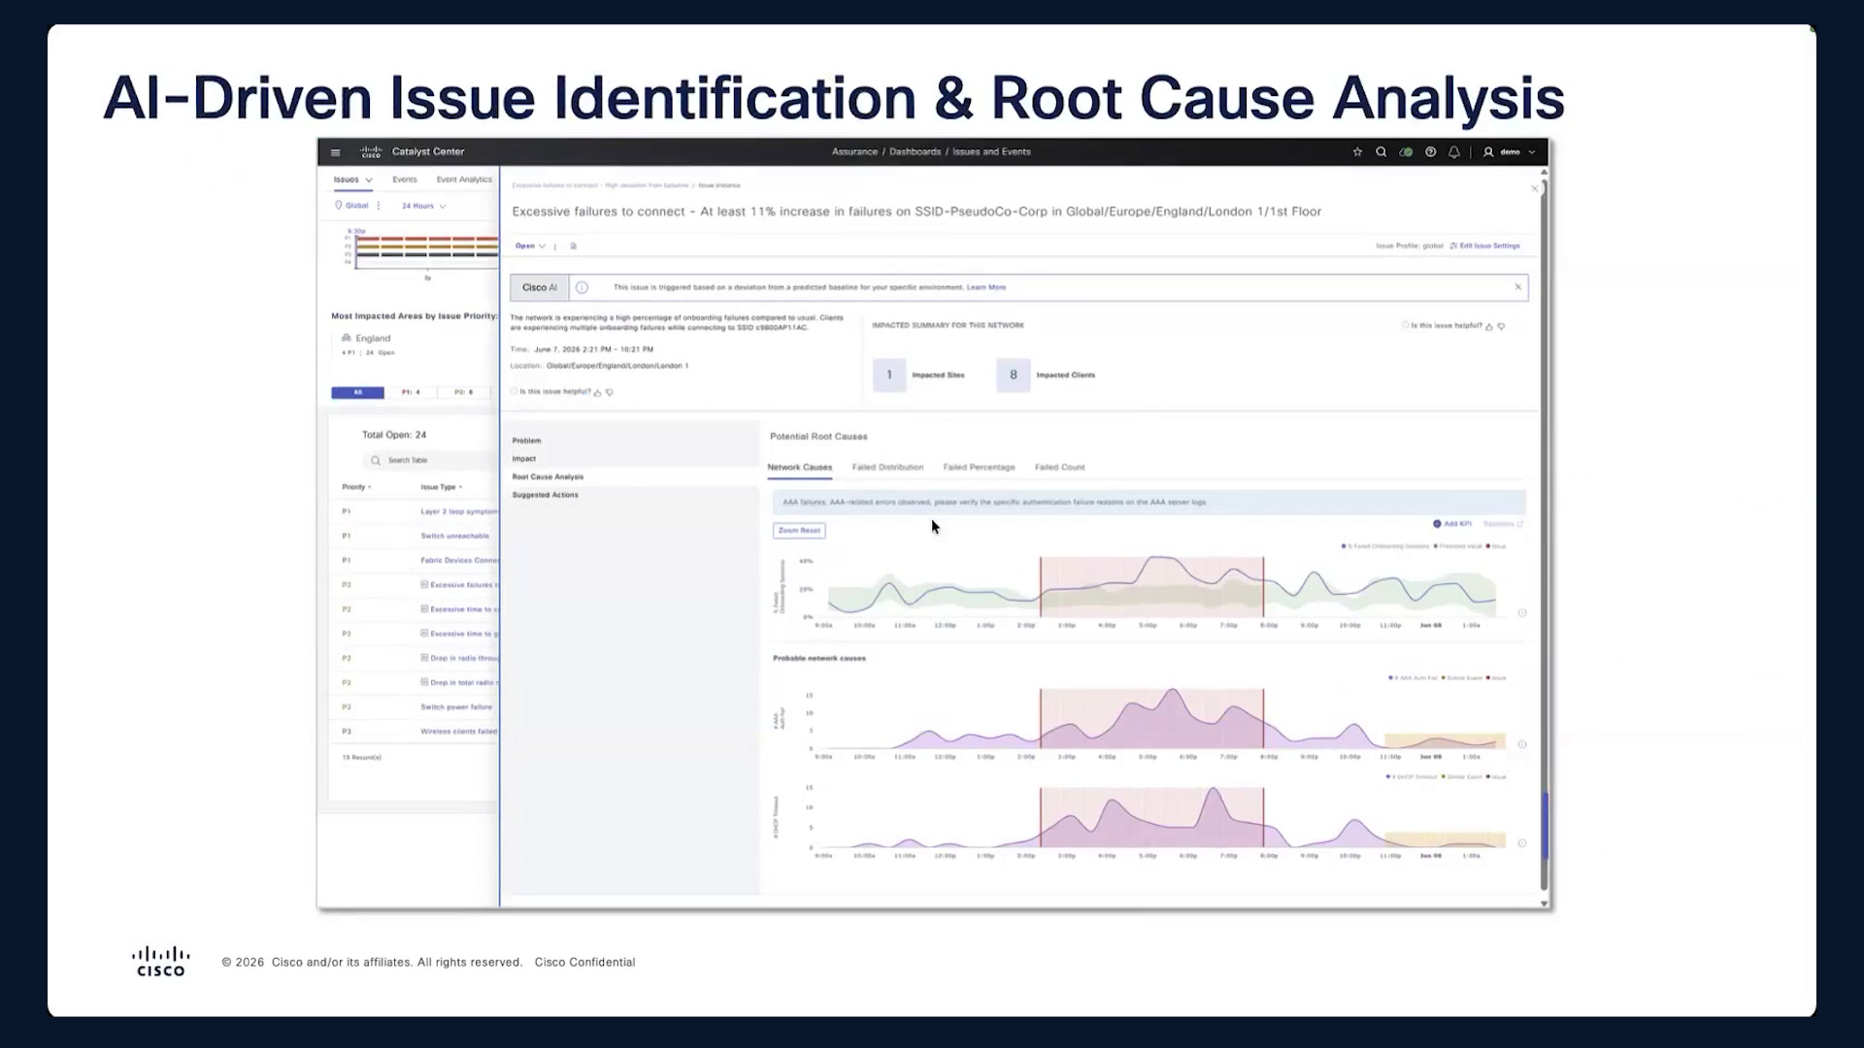Jump to Suggested Actions section
The width and height of the screenshot is (1864, 1048).
click(546, 495)
